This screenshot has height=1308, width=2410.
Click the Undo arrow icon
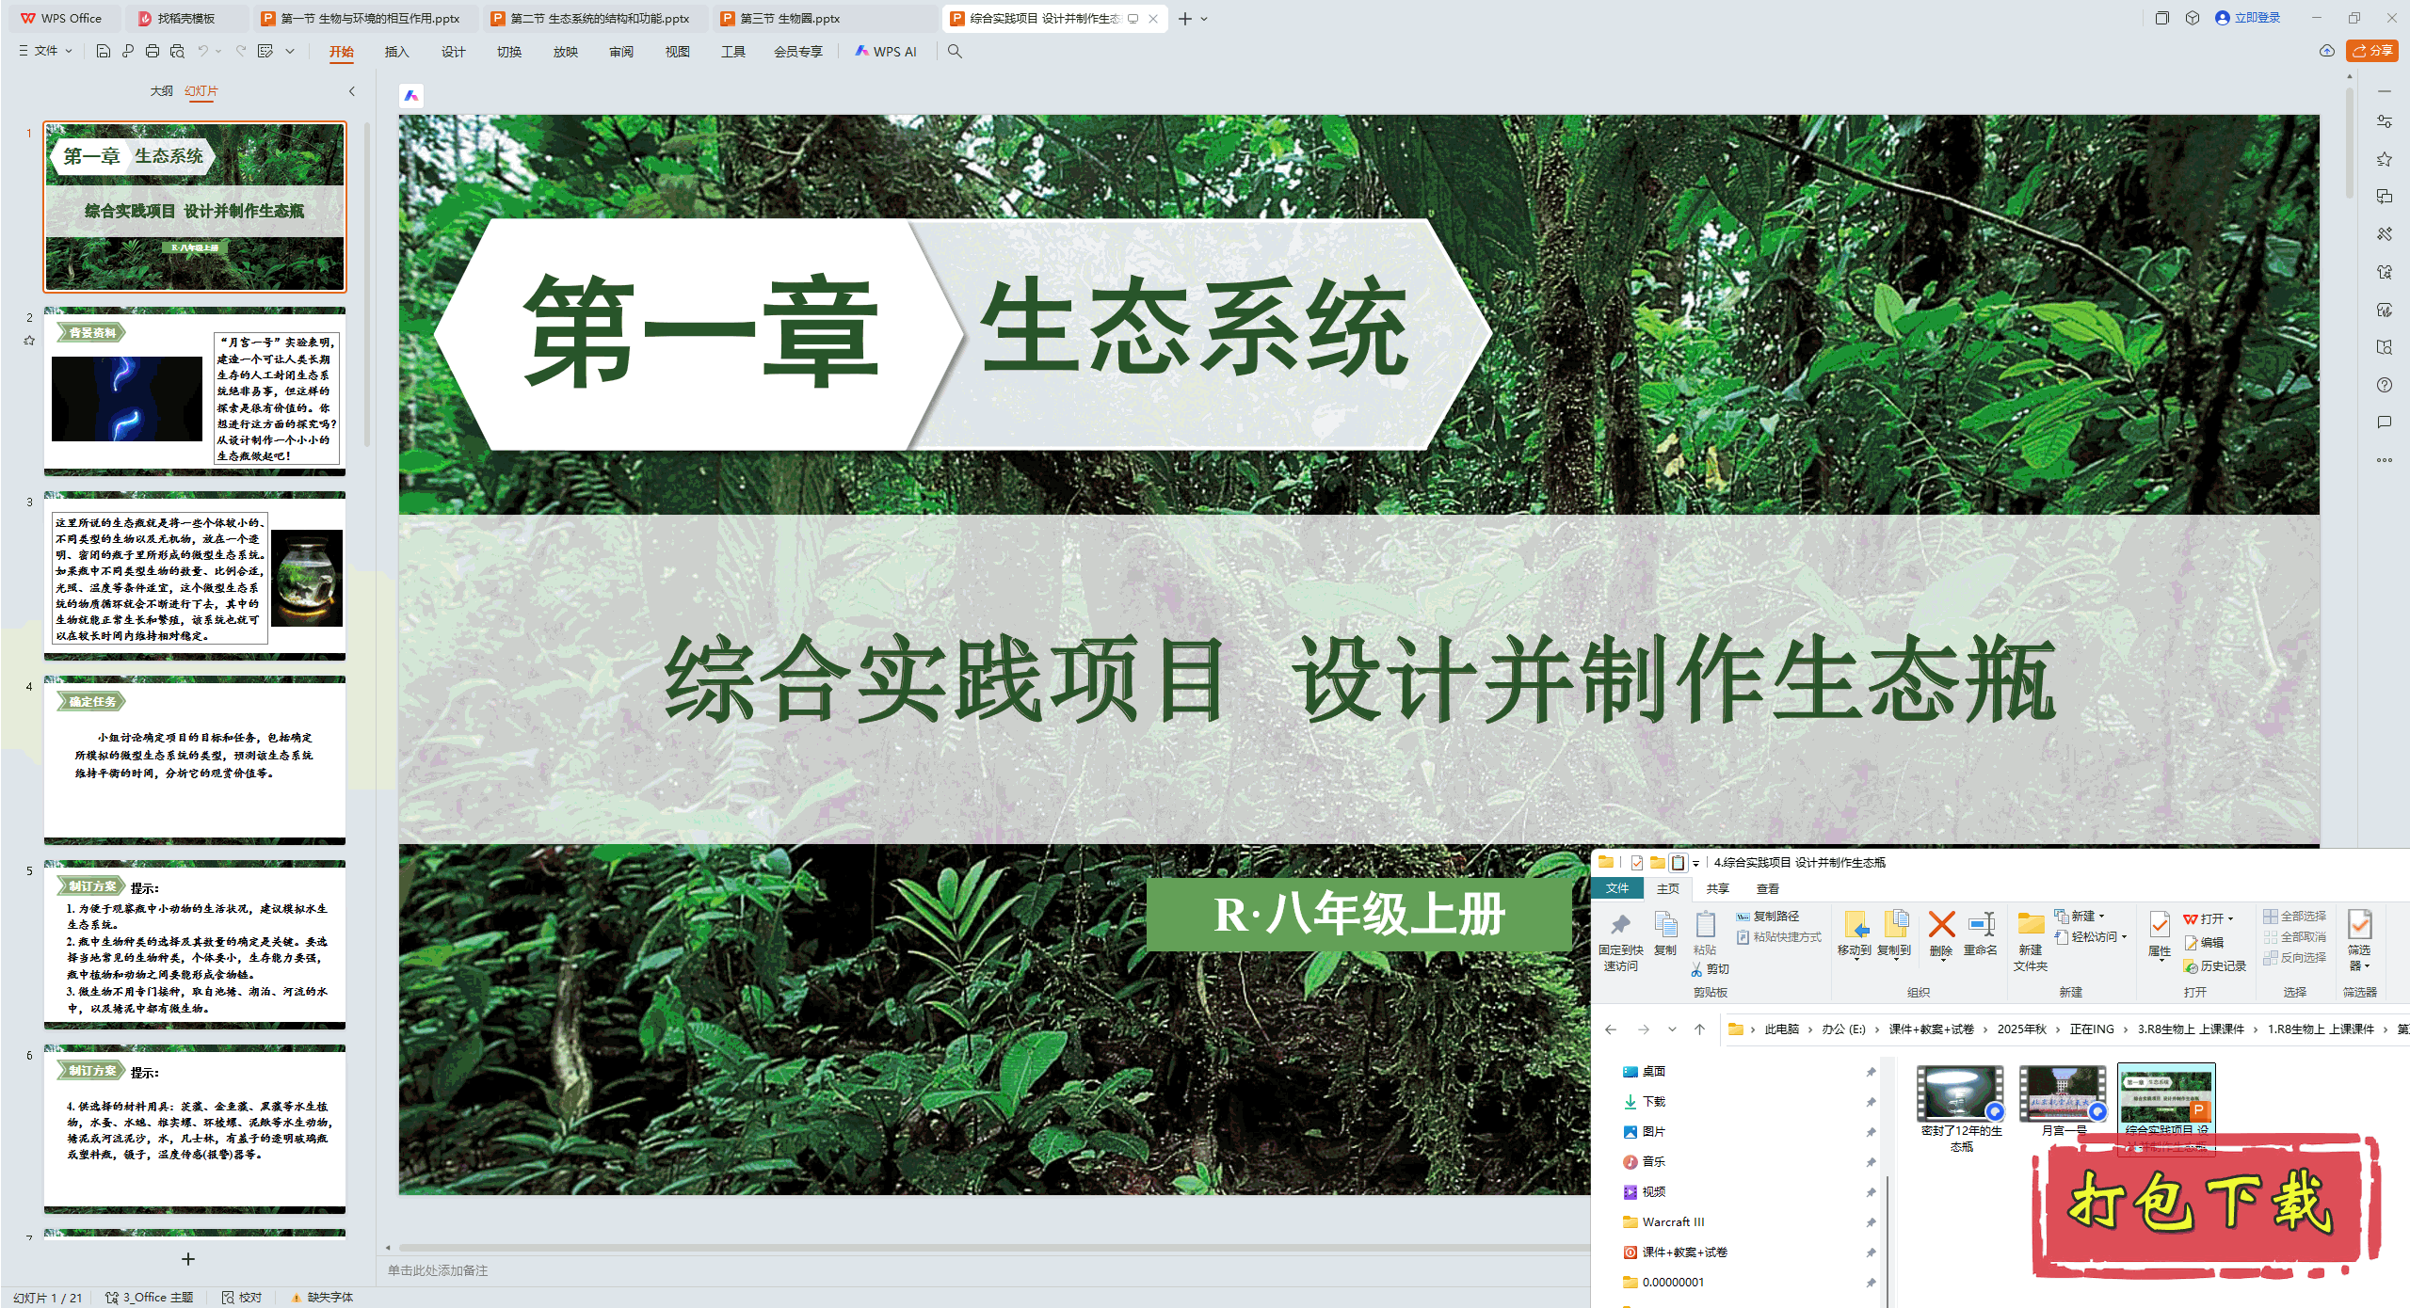point(202,51)
